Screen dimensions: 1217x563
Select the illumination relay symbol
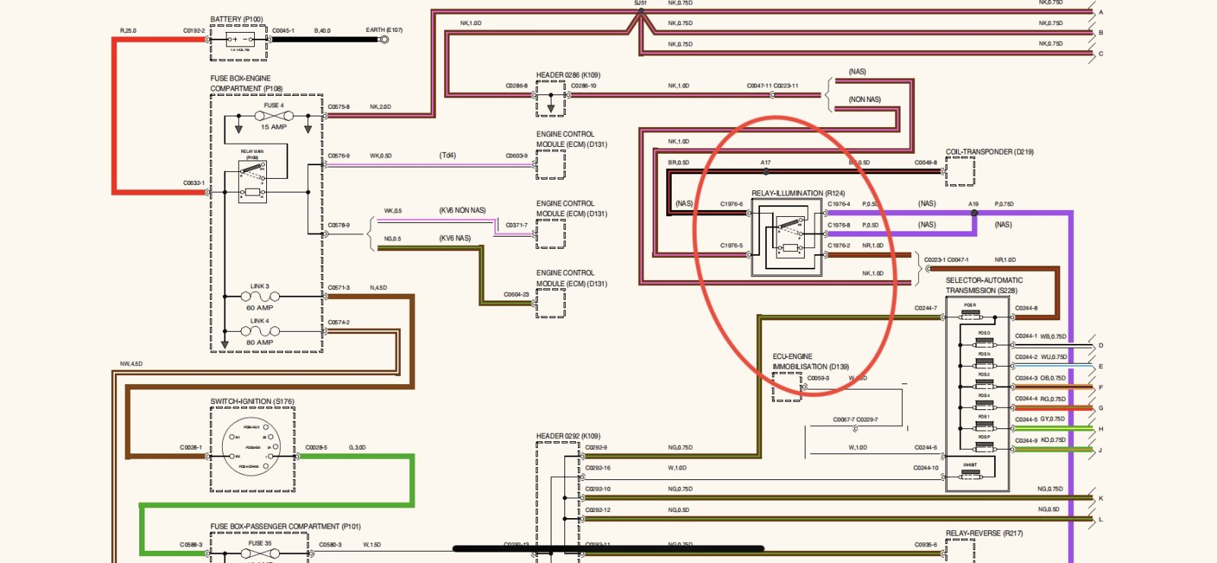(787, 237)
